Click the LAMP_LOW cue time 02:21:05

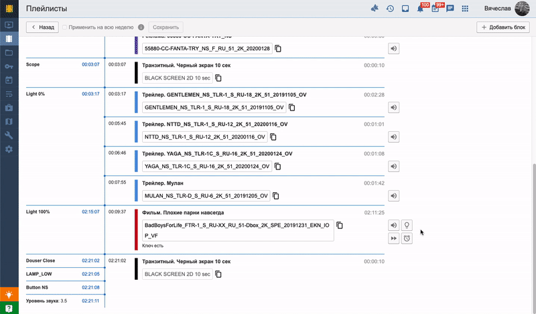point(90,274)
